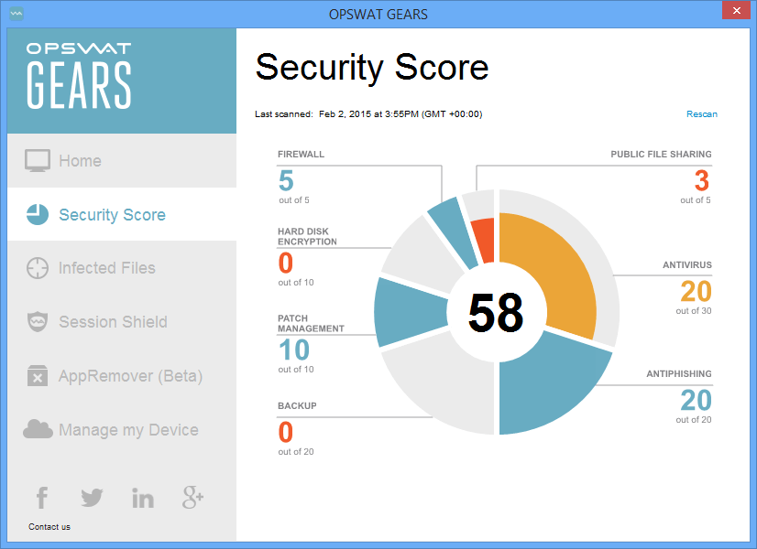Click the Last scanned date text
The image size is (757, 549).
click(368, 114)
